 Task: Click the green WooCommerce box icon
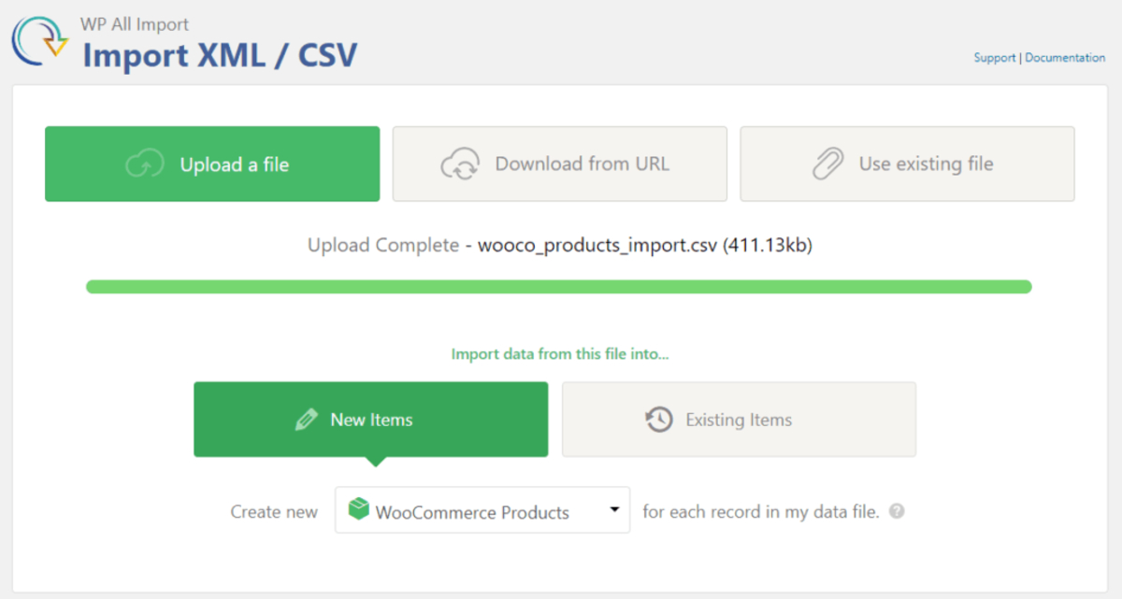click(358, 510)
